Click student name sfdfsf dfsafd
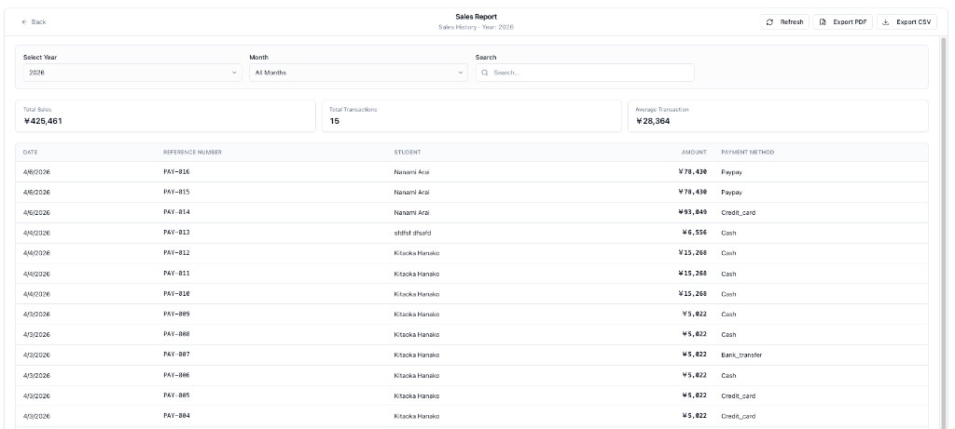Image resolution: width=955 pixels, height=429 pixels. [412, 233]
